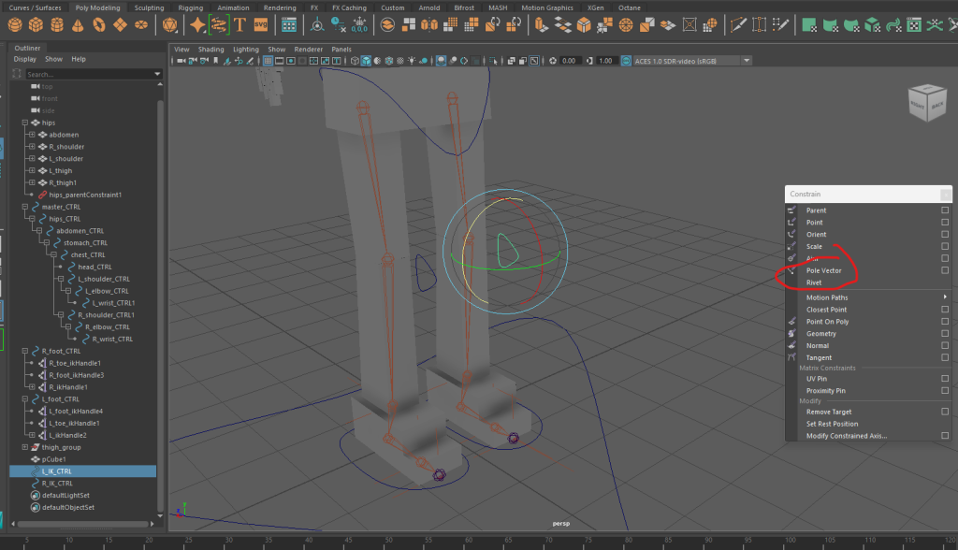Open the Outliner Display menu

25,59
